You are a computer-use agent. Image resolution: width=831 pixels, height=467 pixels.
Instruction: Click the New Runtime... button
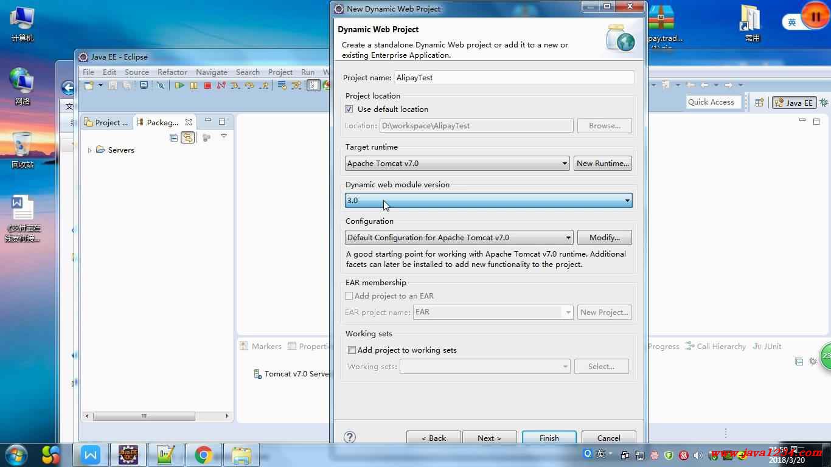602,163
